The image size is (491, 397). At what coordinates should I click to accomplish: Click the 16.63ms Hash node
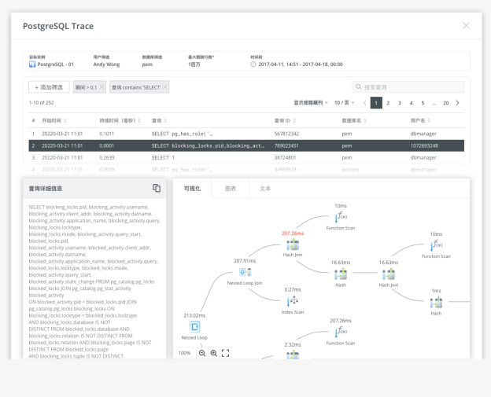coord(341,274)
